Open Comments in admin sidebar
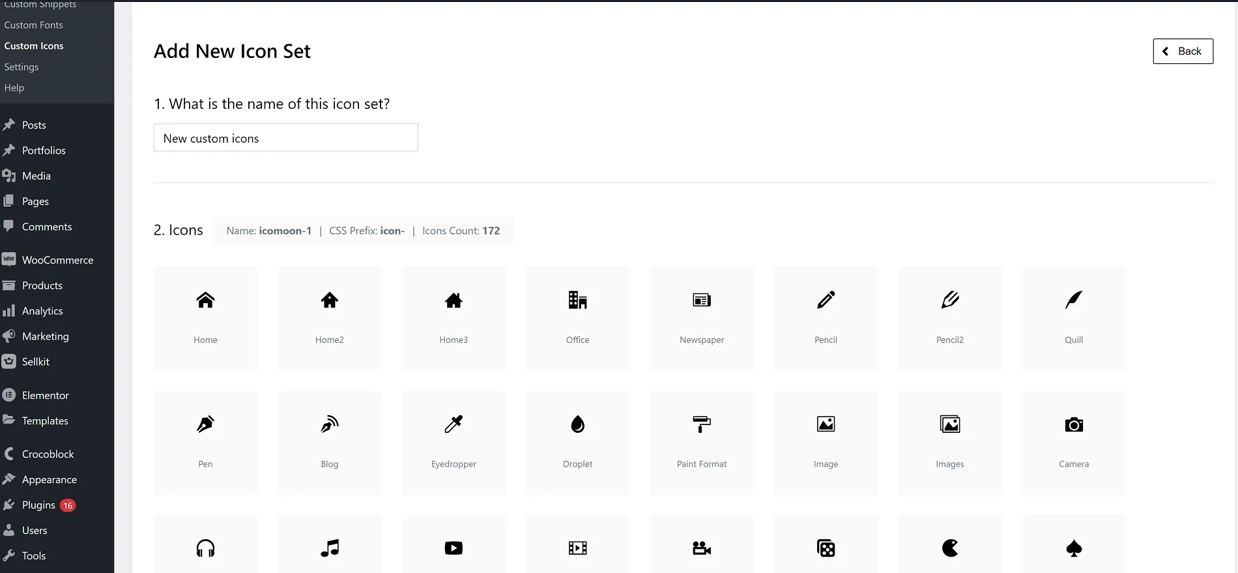This screenshot has height=573, width=1238. click(47, 226)
